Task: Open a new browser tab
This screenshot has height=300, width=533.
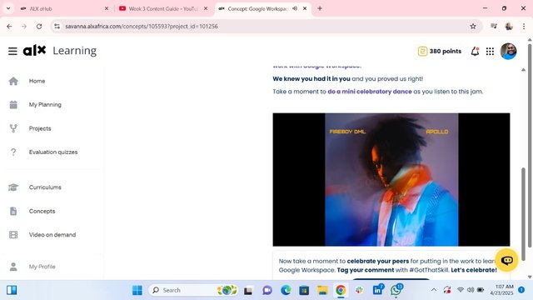Action: point(320,8)
